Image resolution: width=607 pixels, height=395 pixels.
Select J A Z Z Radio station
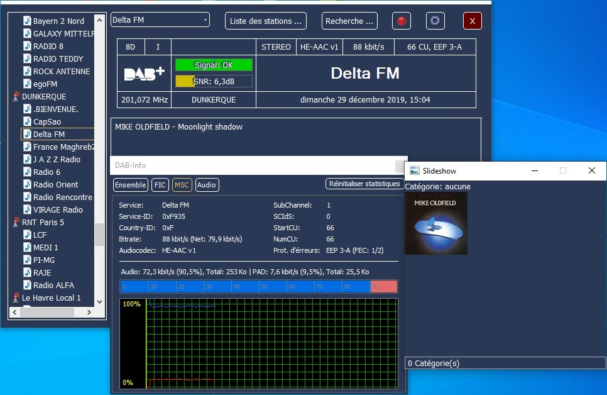coord(57,159)
